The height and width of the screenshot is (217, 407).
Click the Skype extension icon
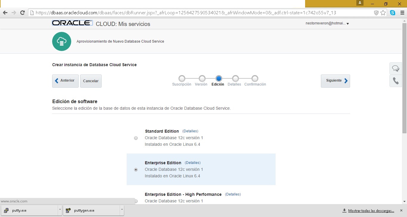[x=393, y=13]
